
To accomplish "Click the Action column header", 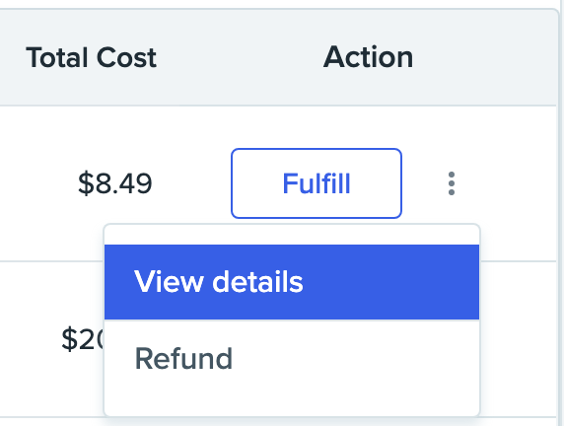I will point(368,57).
